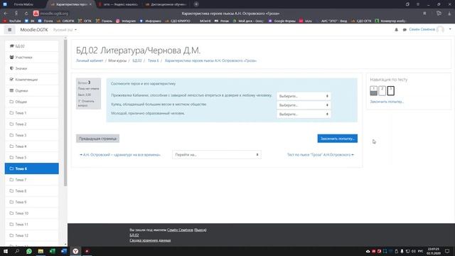This screenshot has width=455, height=256.
Task: Click the moodle.ogtk.org address bar
Action: point(54,14)
